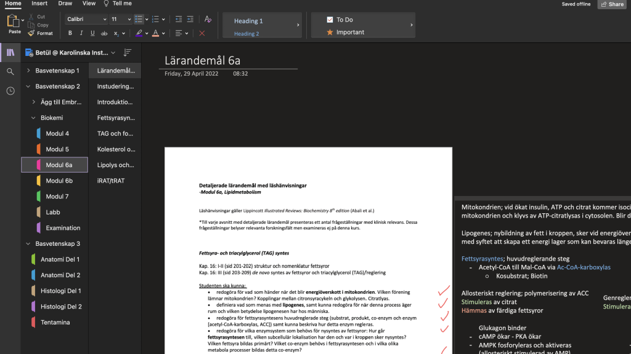Select the Modul 6b section

59,181
